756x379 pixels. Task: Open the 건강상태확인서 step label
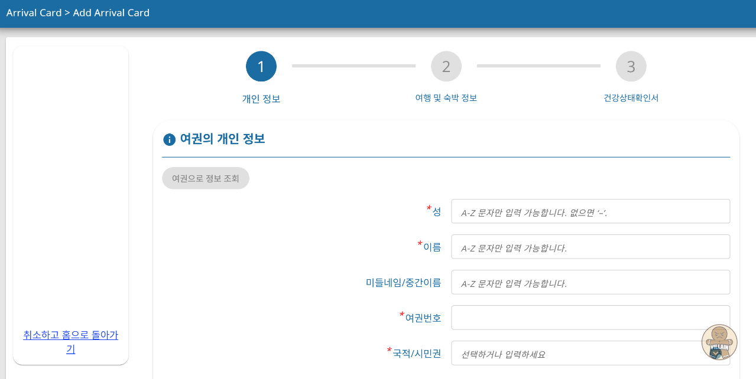(631, 98)
